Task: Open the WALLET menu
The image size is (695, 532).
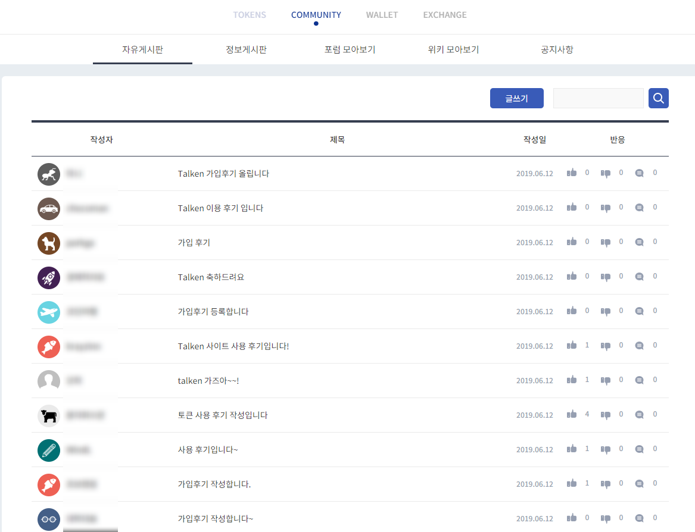Action: point(382,15)
